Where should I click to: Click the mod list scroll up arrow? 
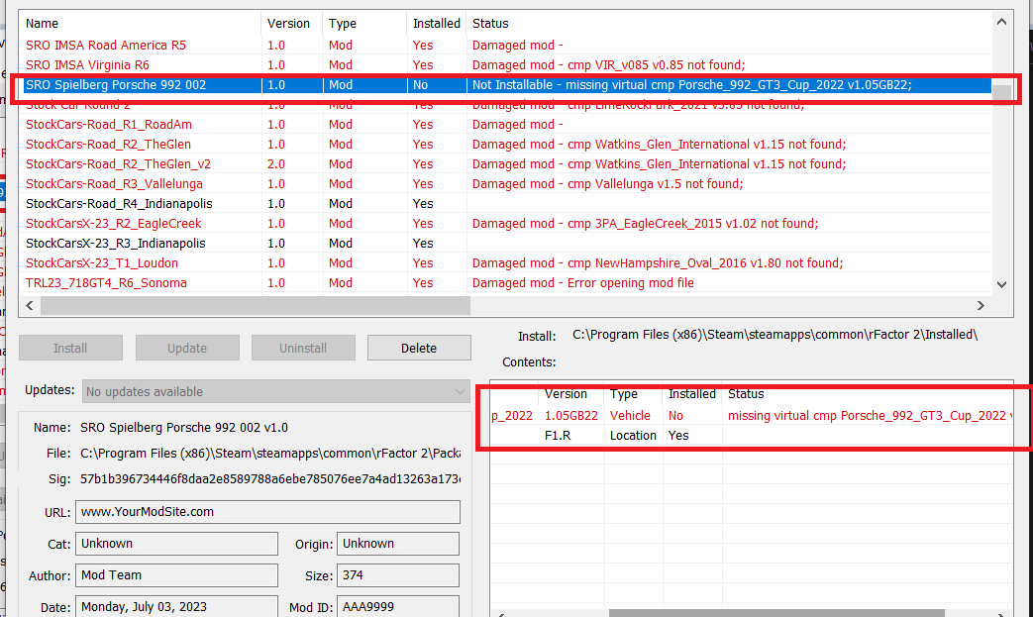(x=1000, y=22)
